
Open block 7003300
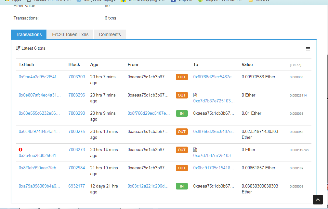pyautogui.click(x=77, y=77)
